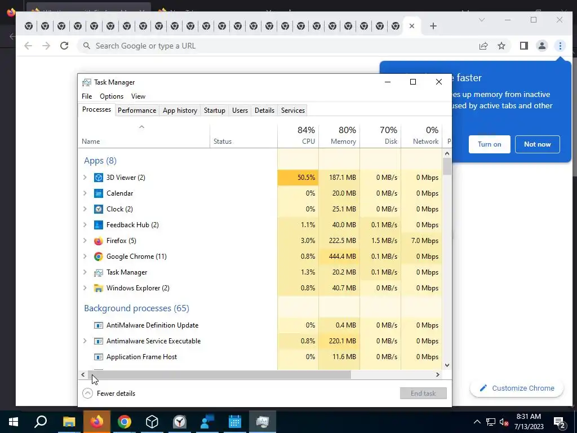The image size is (577, 433).
Task: Reload the page in Chrome
Action: click(64, 46)
